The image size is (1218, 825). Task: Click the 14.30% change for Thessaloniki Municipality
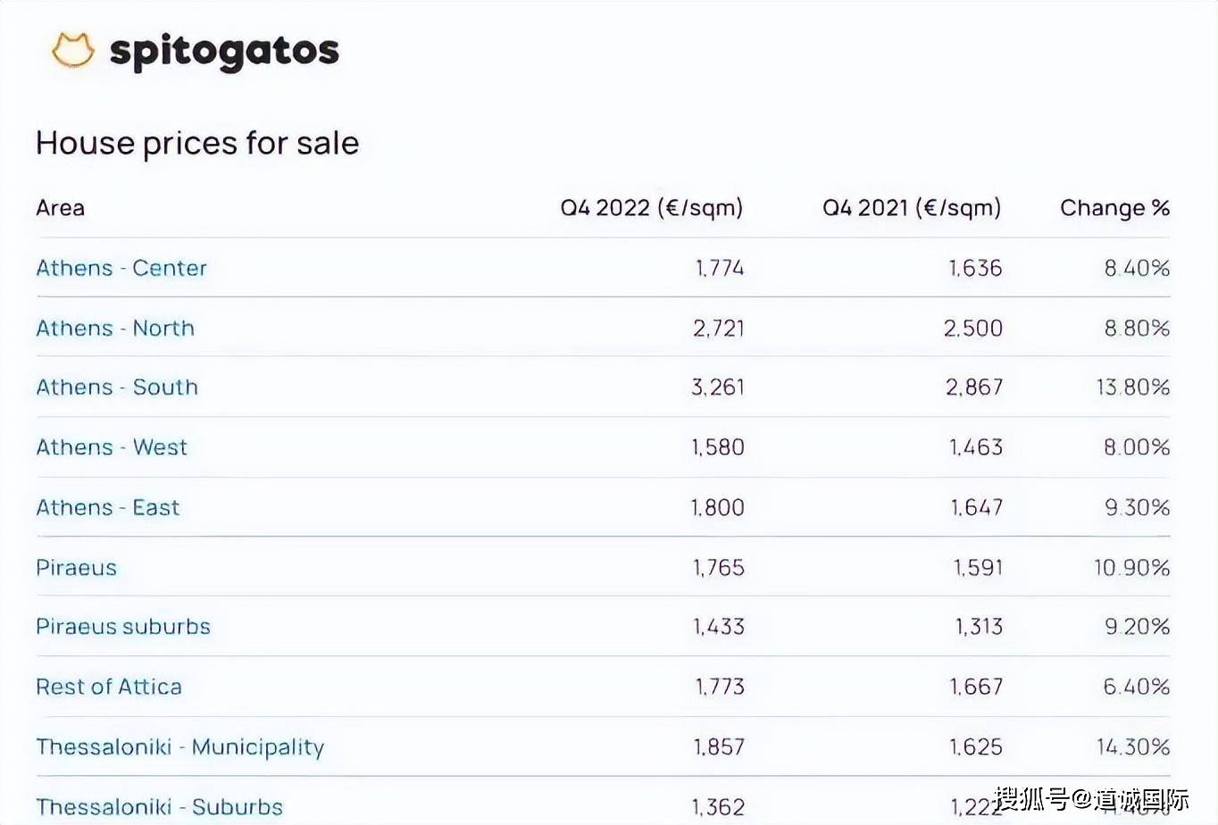[x=1133, y=746]
